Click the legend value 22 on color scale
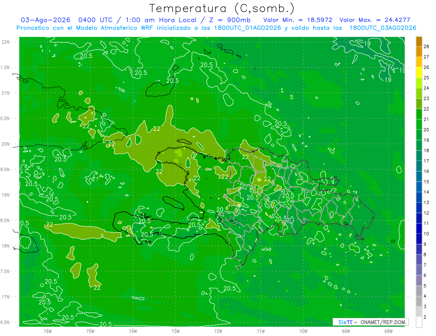The height and width of the screenshot is (336, 436). coord(426,109)
